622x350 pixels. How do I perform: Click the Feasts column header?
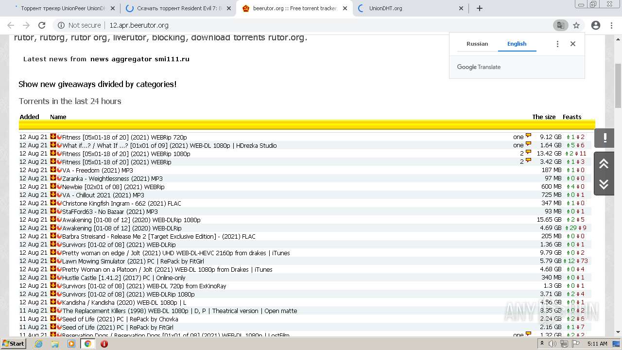pos(572,117)
